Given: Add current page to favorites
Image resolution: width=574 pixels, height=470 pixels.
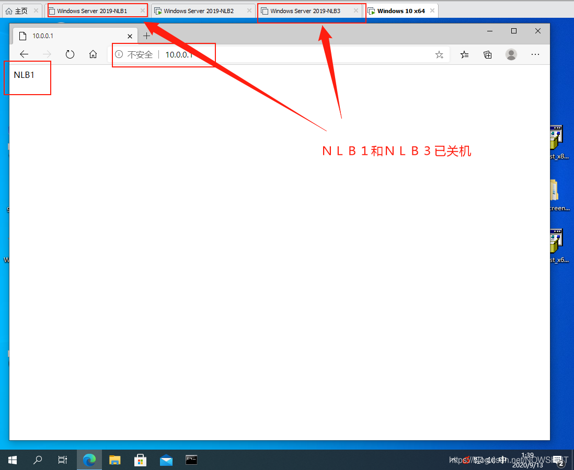Looking at the screenshot, I should 439,54.
